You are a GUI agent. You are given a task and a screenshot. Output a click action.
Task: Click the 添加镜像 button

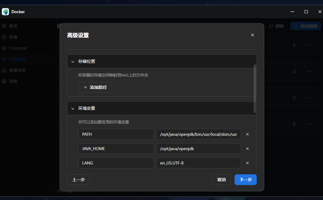pyautogui.click(x=306, y=26)
